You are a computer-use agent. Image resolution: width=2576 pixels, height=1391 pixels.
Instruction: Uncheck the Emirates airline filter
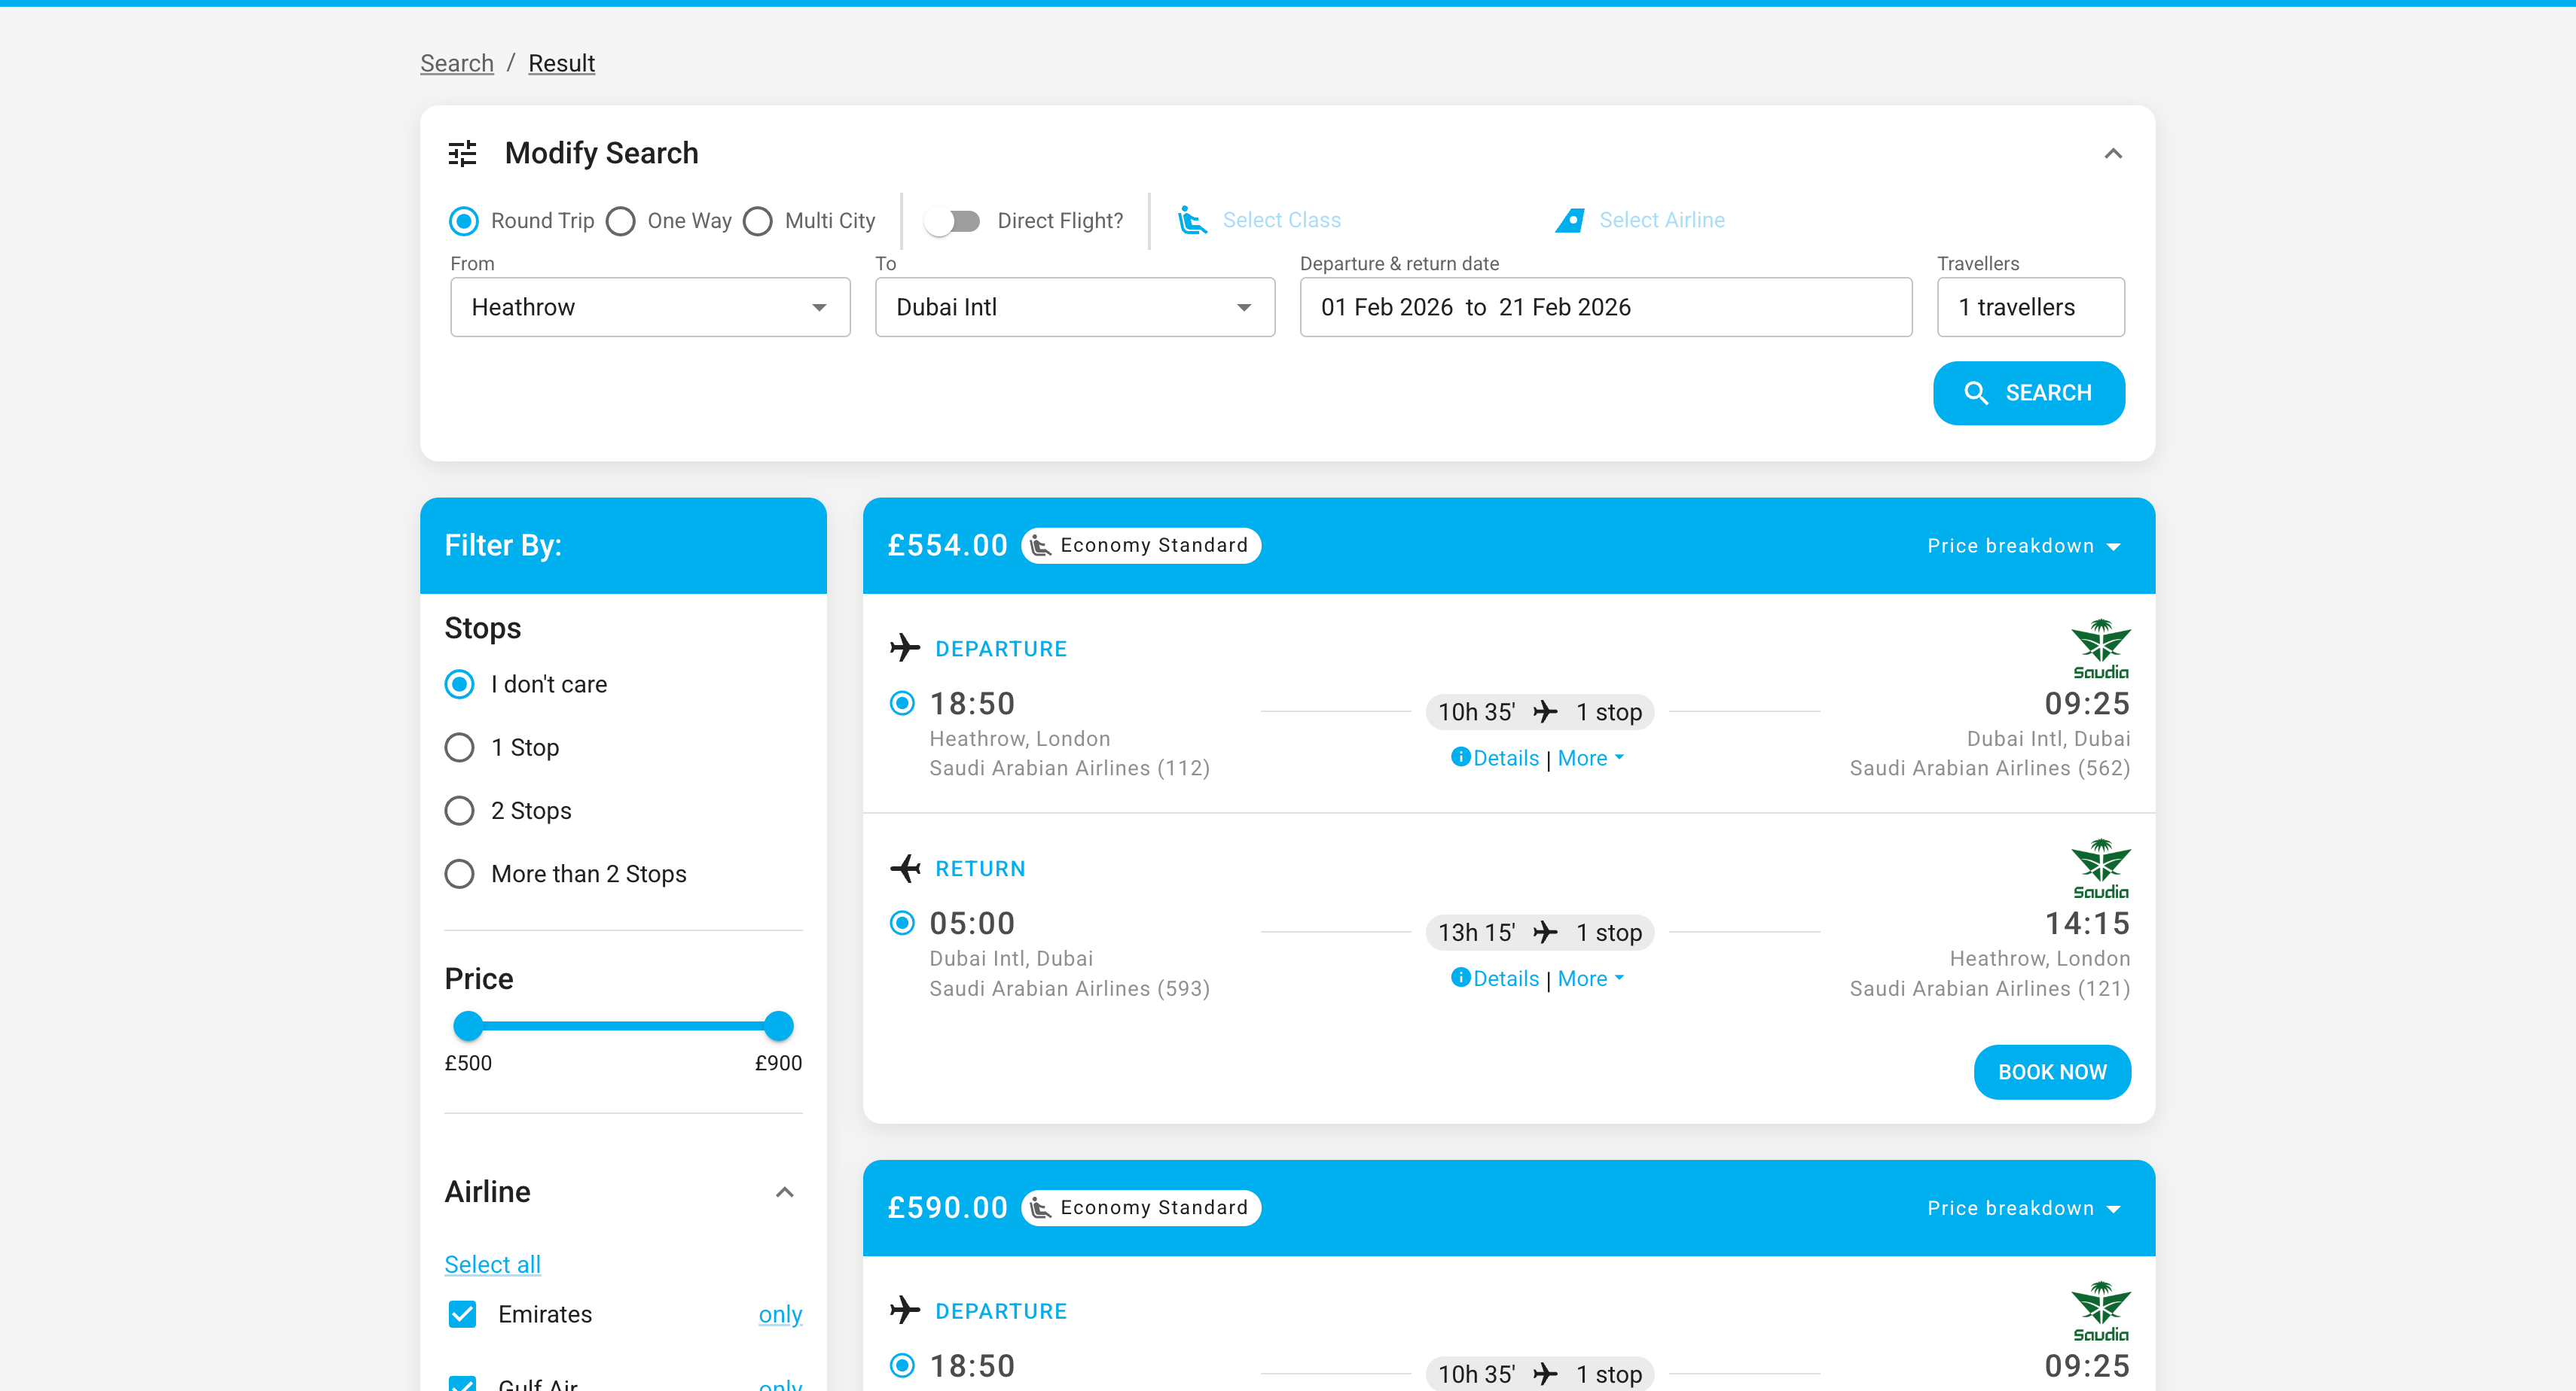[x=462, y=1314]
